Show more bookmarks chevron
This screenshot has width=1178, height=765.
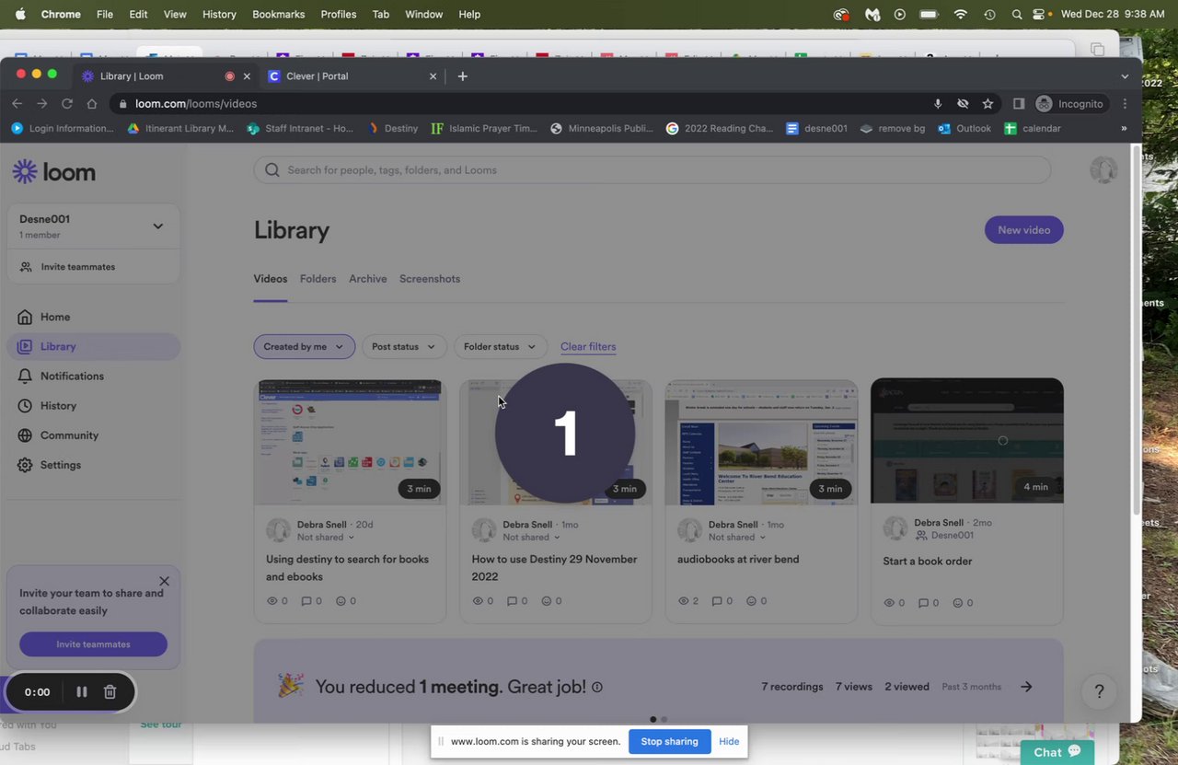tap(1124, 129)
